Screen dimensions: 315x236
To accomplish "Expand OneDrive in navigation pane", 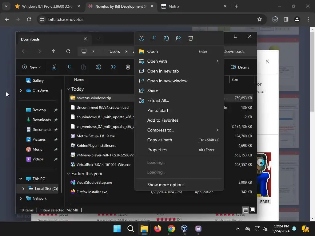I will click(21, 91).
